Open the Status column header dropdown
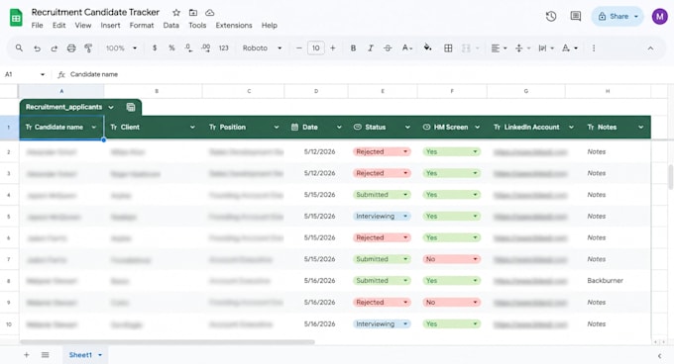Image resolution: width=674 pixels, height=364 pixels. click(407, 128)
